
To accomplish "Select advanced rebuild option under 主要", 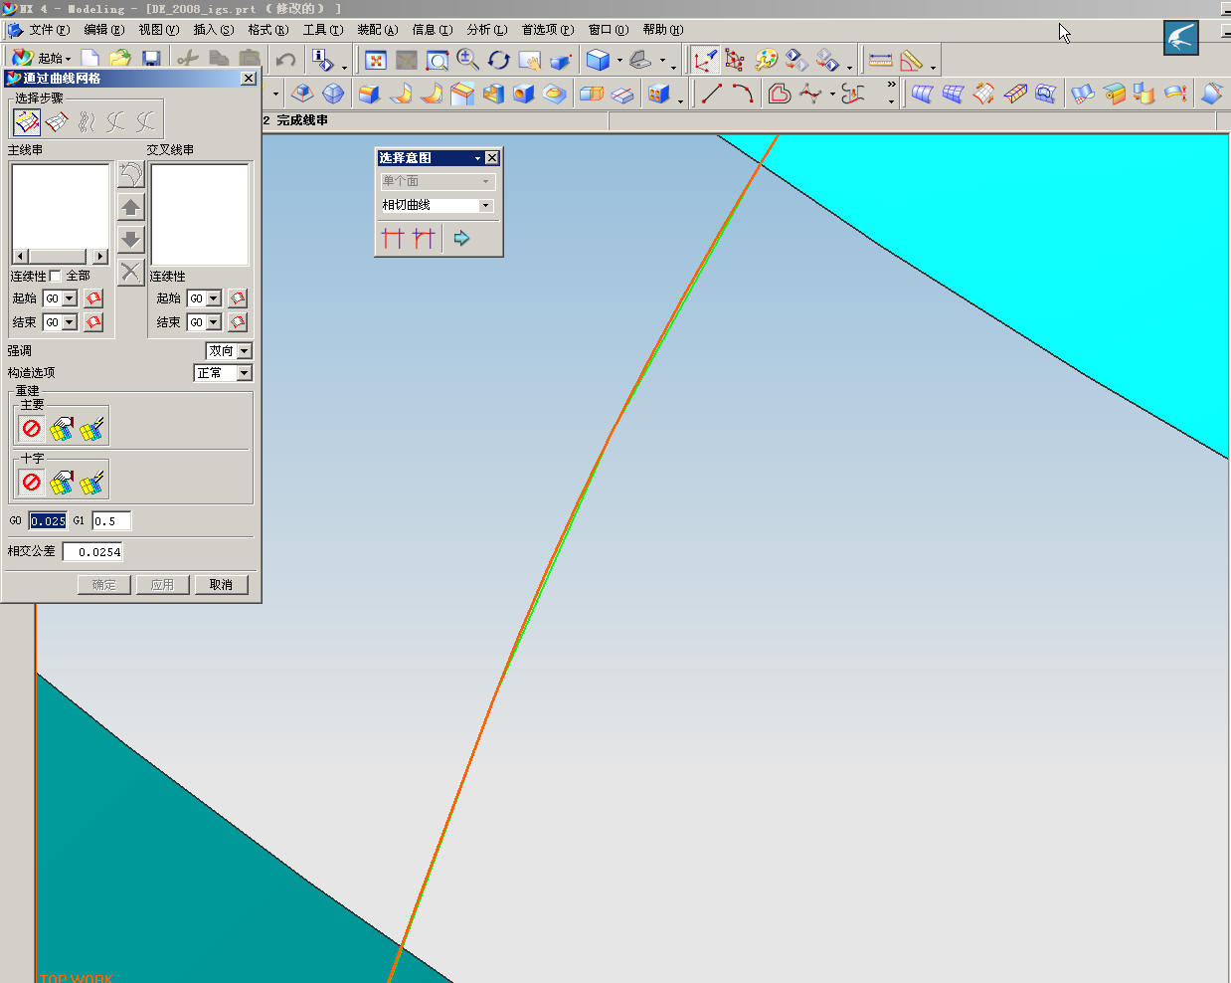I will (x=91, y=428).
